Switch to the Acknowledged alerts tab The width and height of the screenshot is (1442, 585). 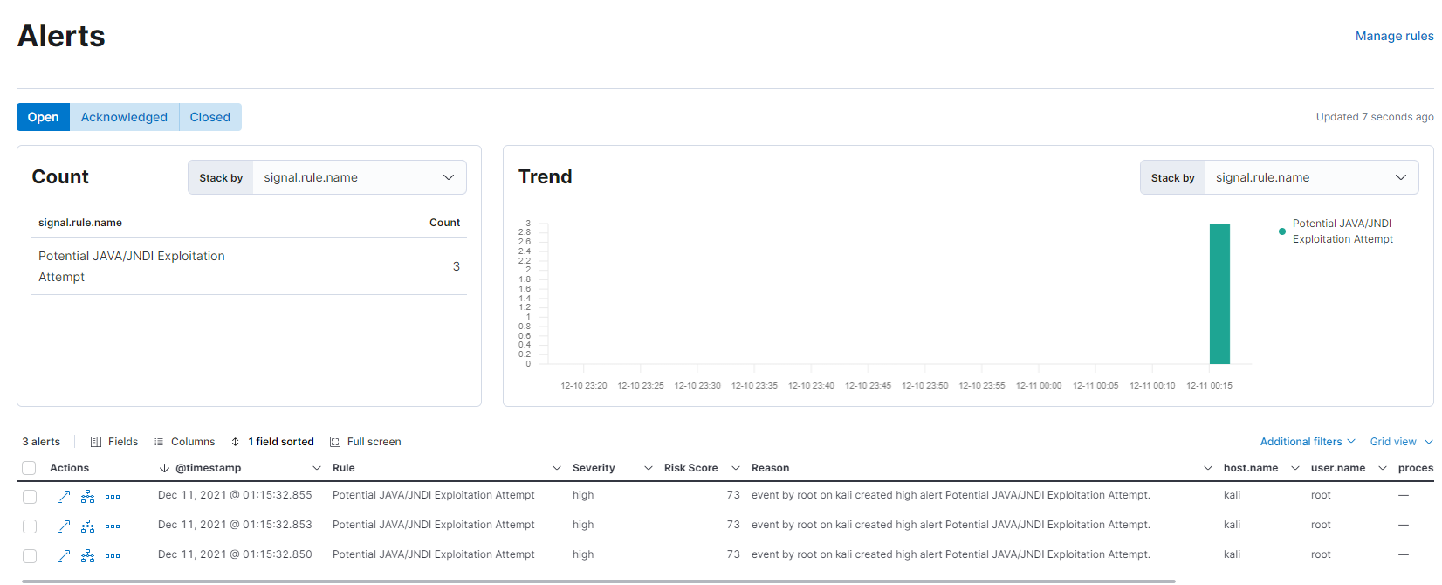[124, 117]
